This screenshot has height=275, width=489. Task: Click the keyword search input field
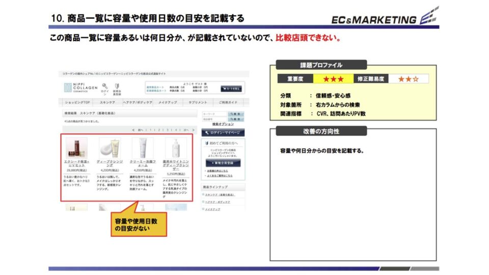214,114
